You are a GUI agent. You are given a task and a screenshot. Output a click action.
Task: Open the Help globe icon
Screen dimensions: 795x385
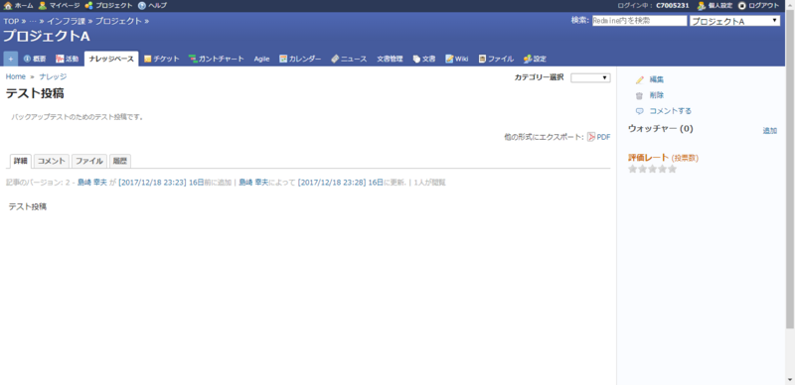(142, 6)
